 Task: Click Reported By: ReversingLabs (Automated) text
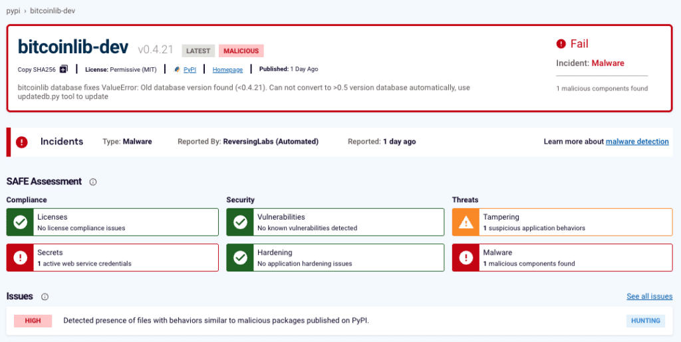pyautogui.click(x=248, y=142)
